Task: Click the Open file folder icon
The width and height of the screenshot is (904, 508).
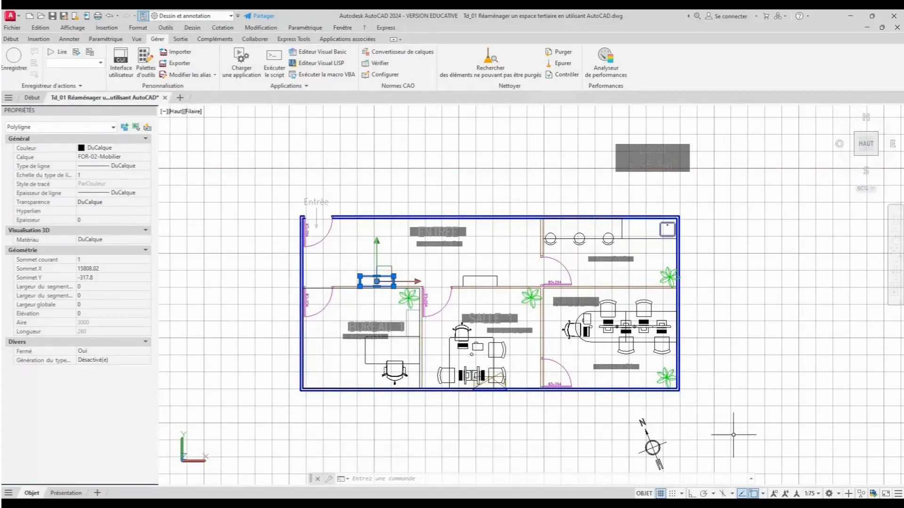Action: (x=41, y=16)
